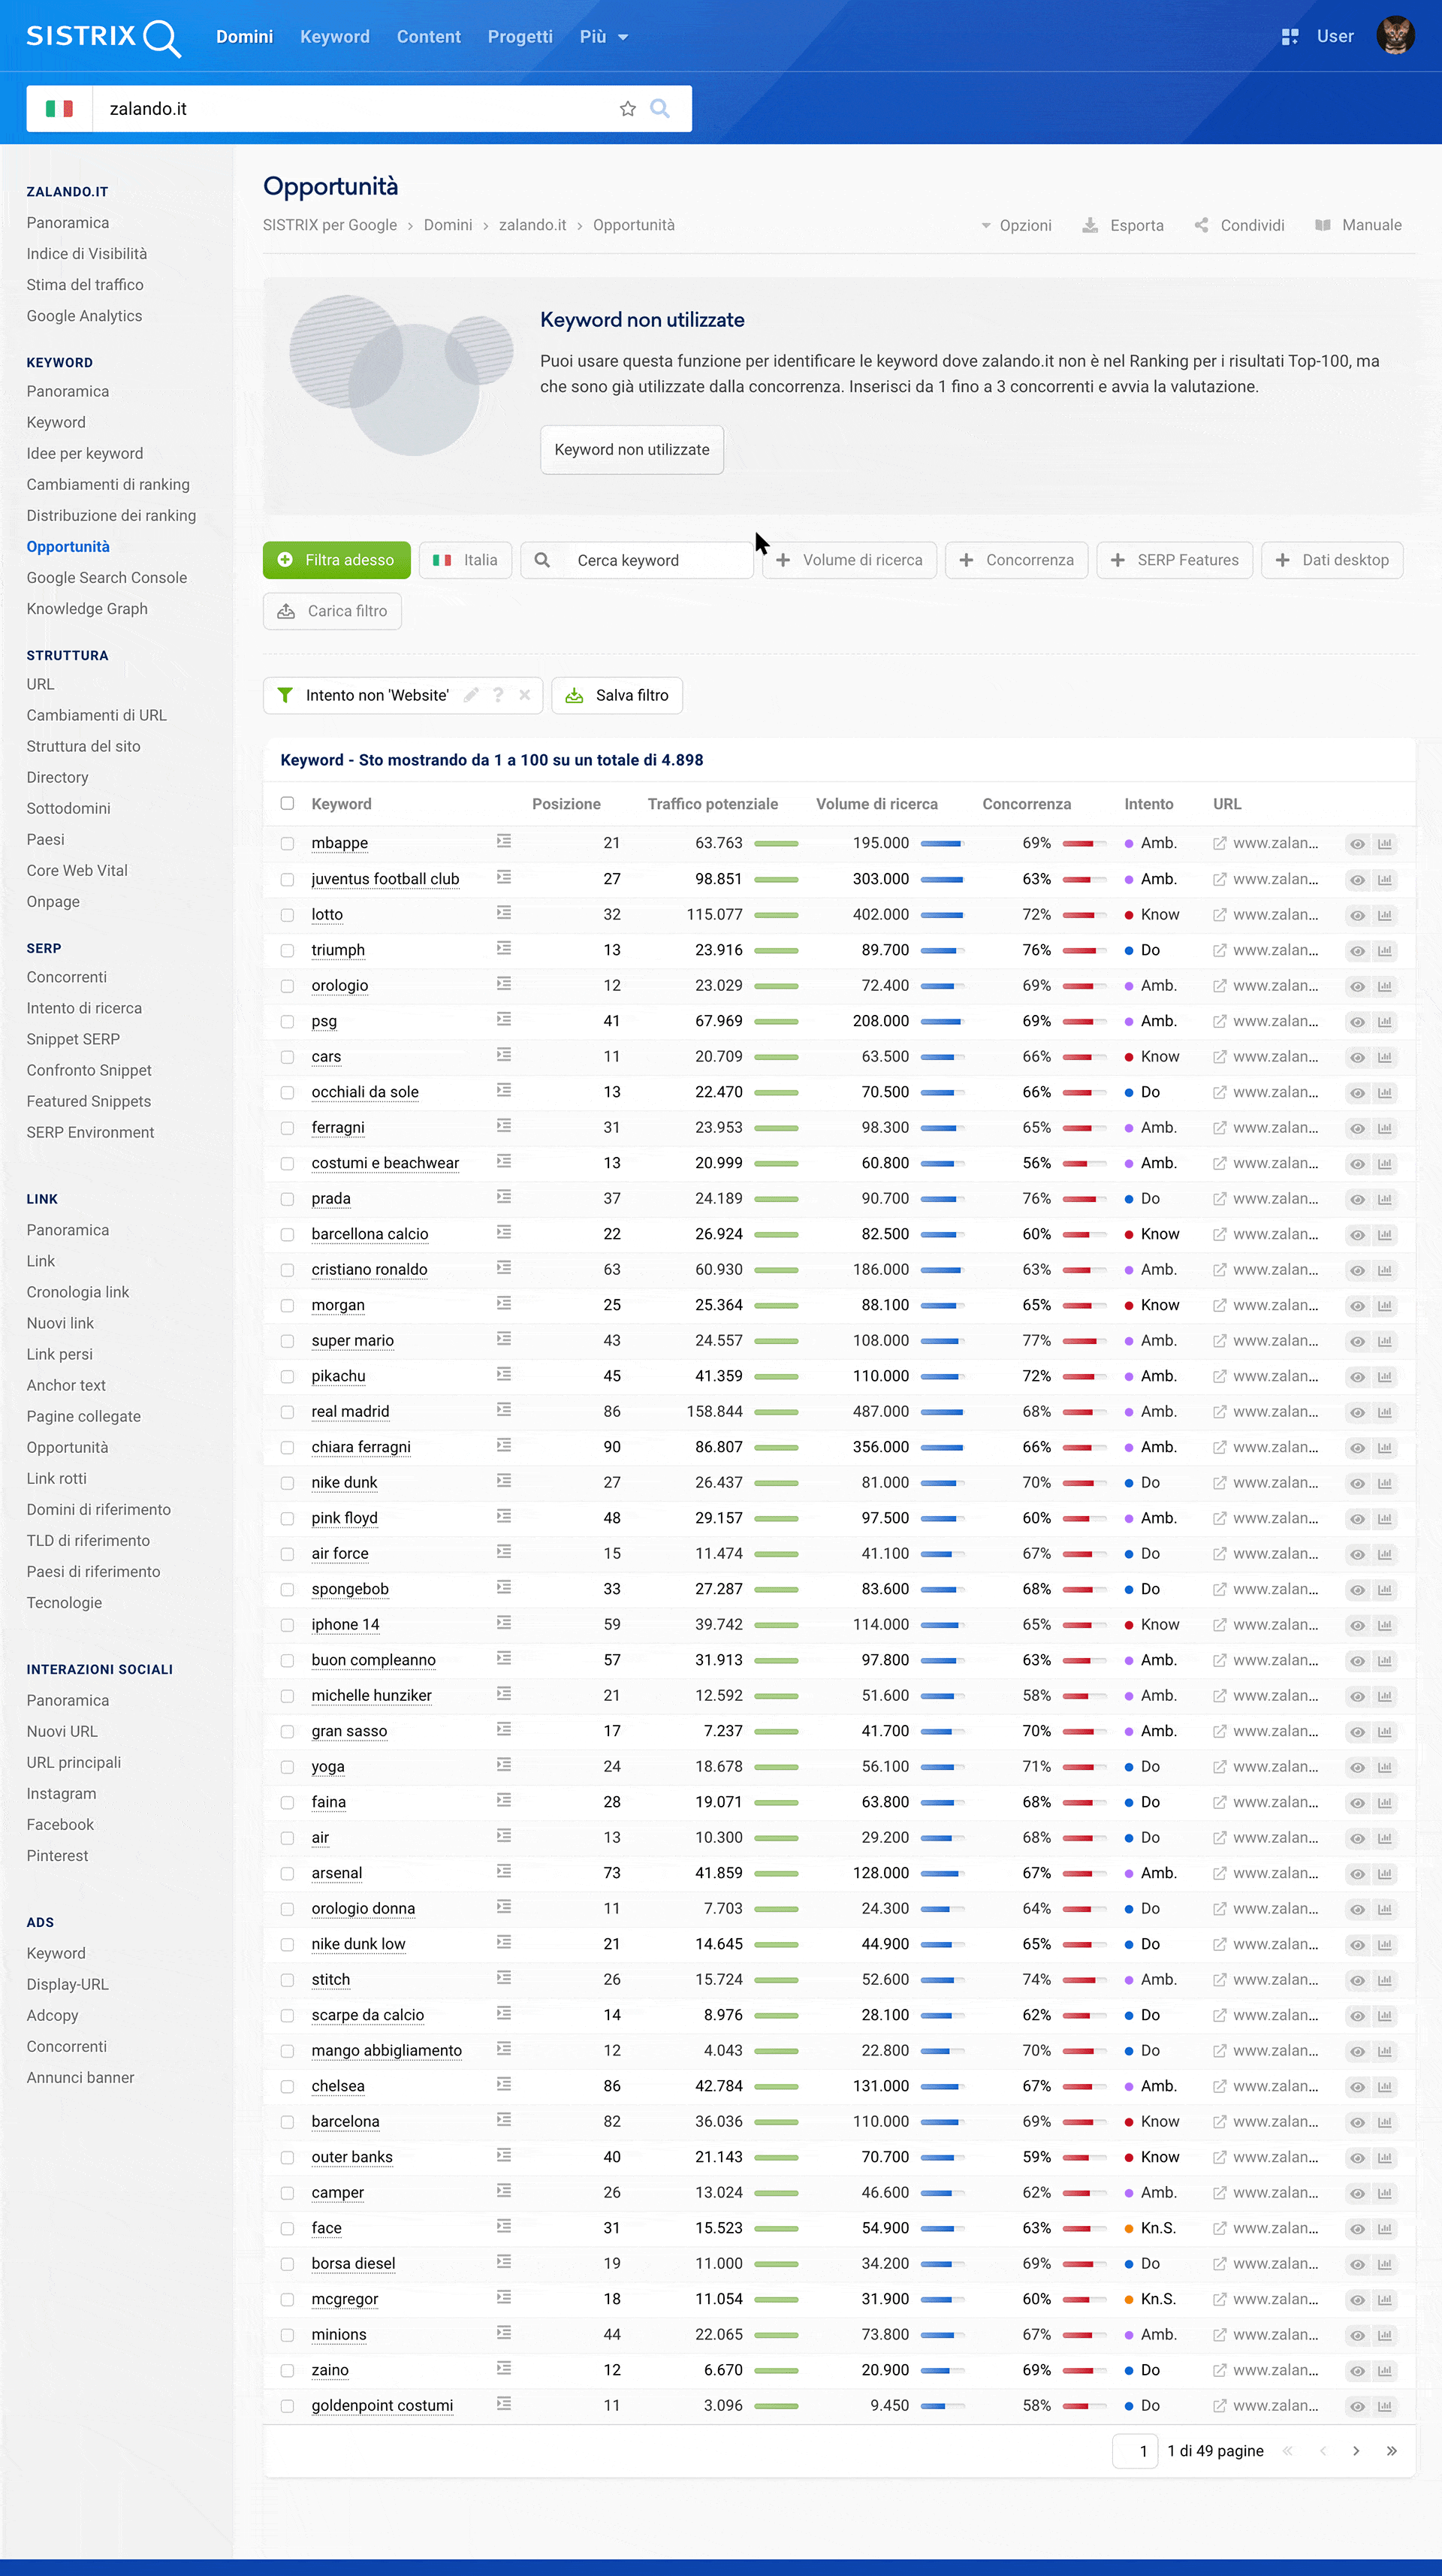This screenshot has width=1442, height=2576.
Task: Open history chart icon in real madrid row
Action: [x=1385, y=1412]
